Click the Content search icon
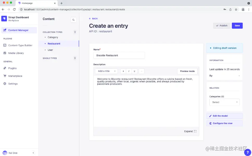 coord(73,20)
